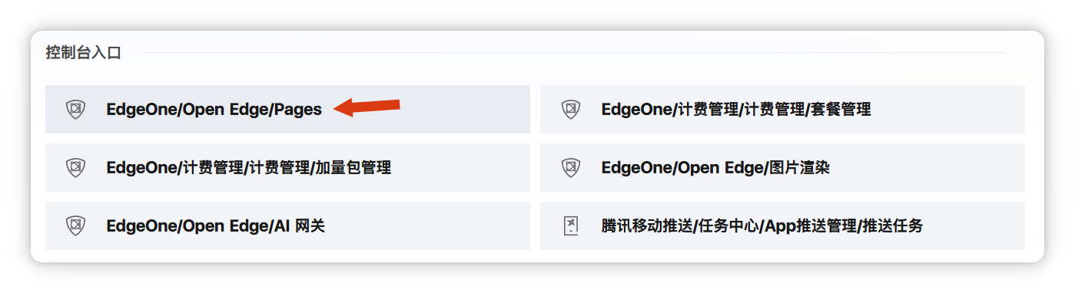Click the red arrow pointing at Pages

tap(367, 107)
